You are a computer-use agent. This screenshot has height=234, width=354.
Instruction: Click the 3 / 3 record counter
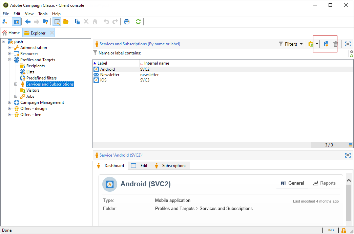click(x=329, y=145)
